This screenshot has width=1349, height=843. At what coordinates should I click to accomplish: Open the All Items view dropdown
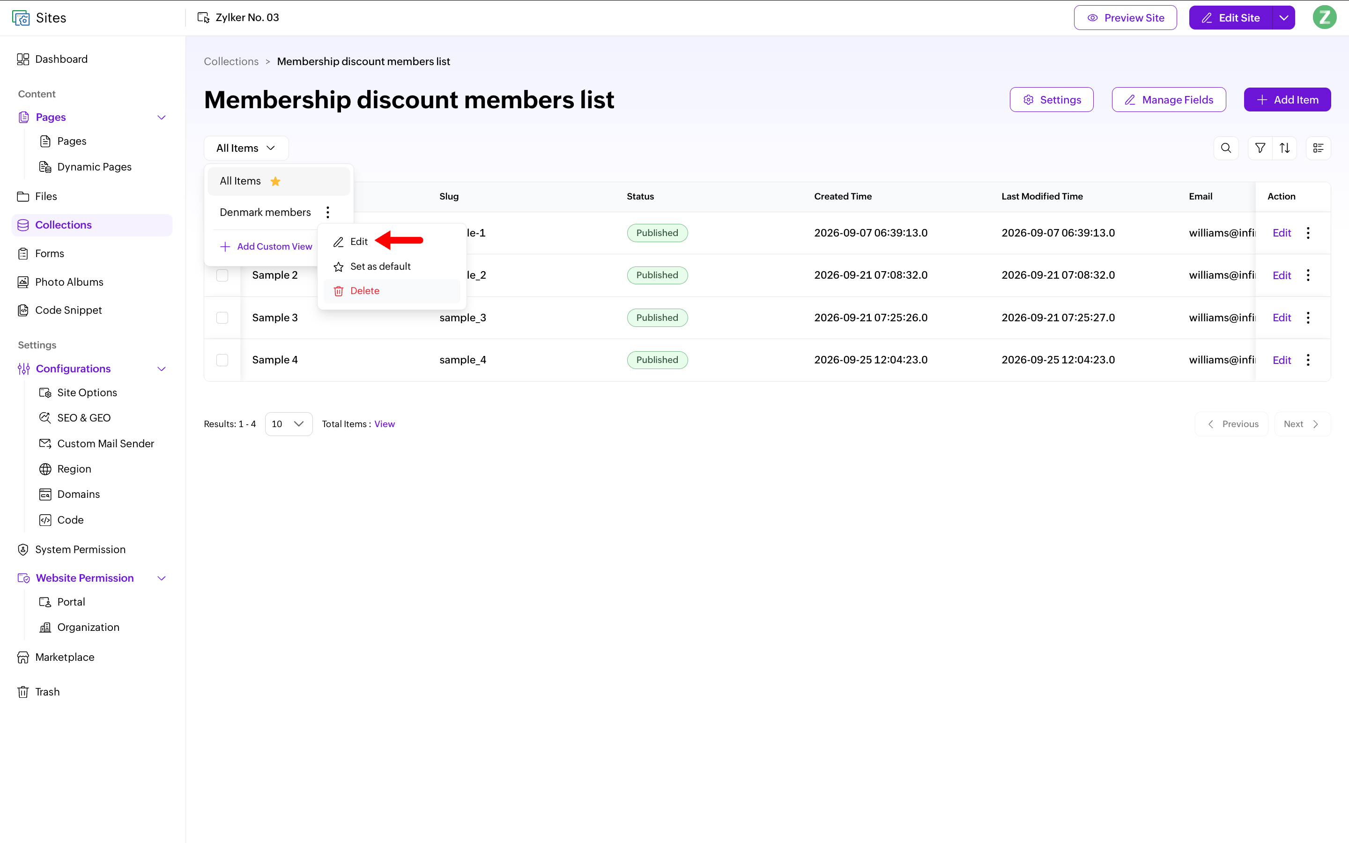246,148
